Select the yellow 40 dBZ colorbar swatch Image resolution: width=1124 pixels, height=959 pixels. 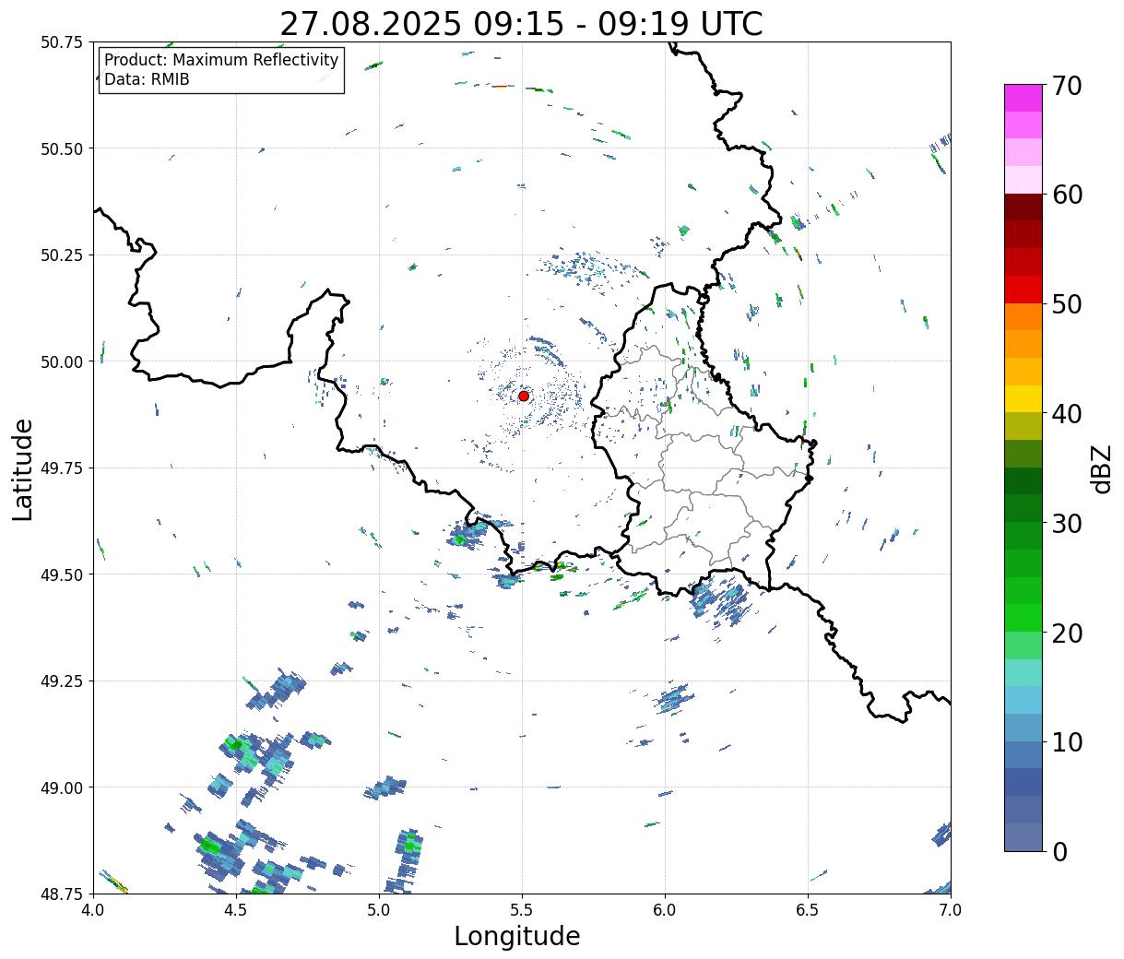(1023, 399)
